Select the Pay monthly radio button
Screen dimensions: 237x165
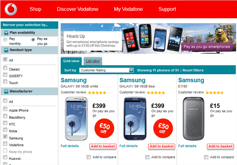click(x=5, y=40)
